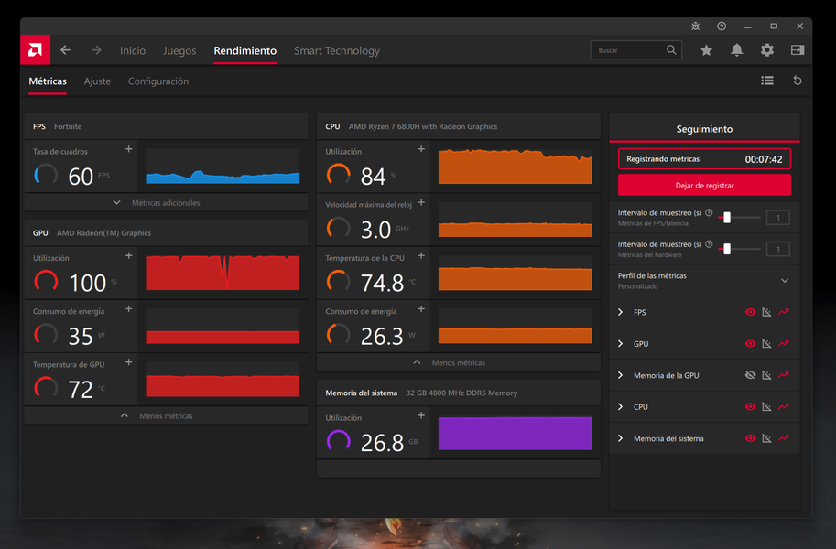Expand the Memoria del sistema tracking row
The image size is (836, 549).
[x=620, y=438]
